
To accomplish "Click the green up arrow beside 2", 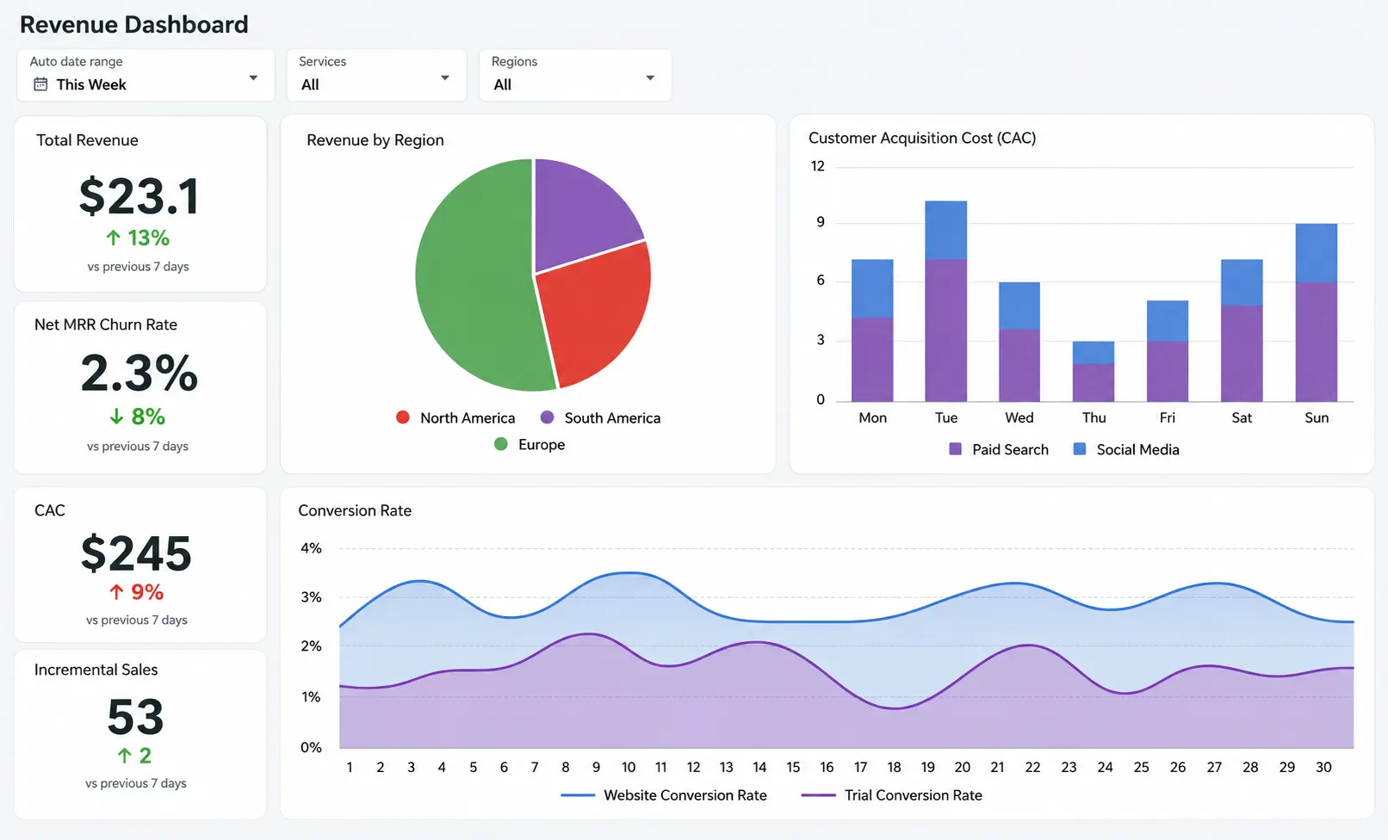I will [x=125, y=756].
